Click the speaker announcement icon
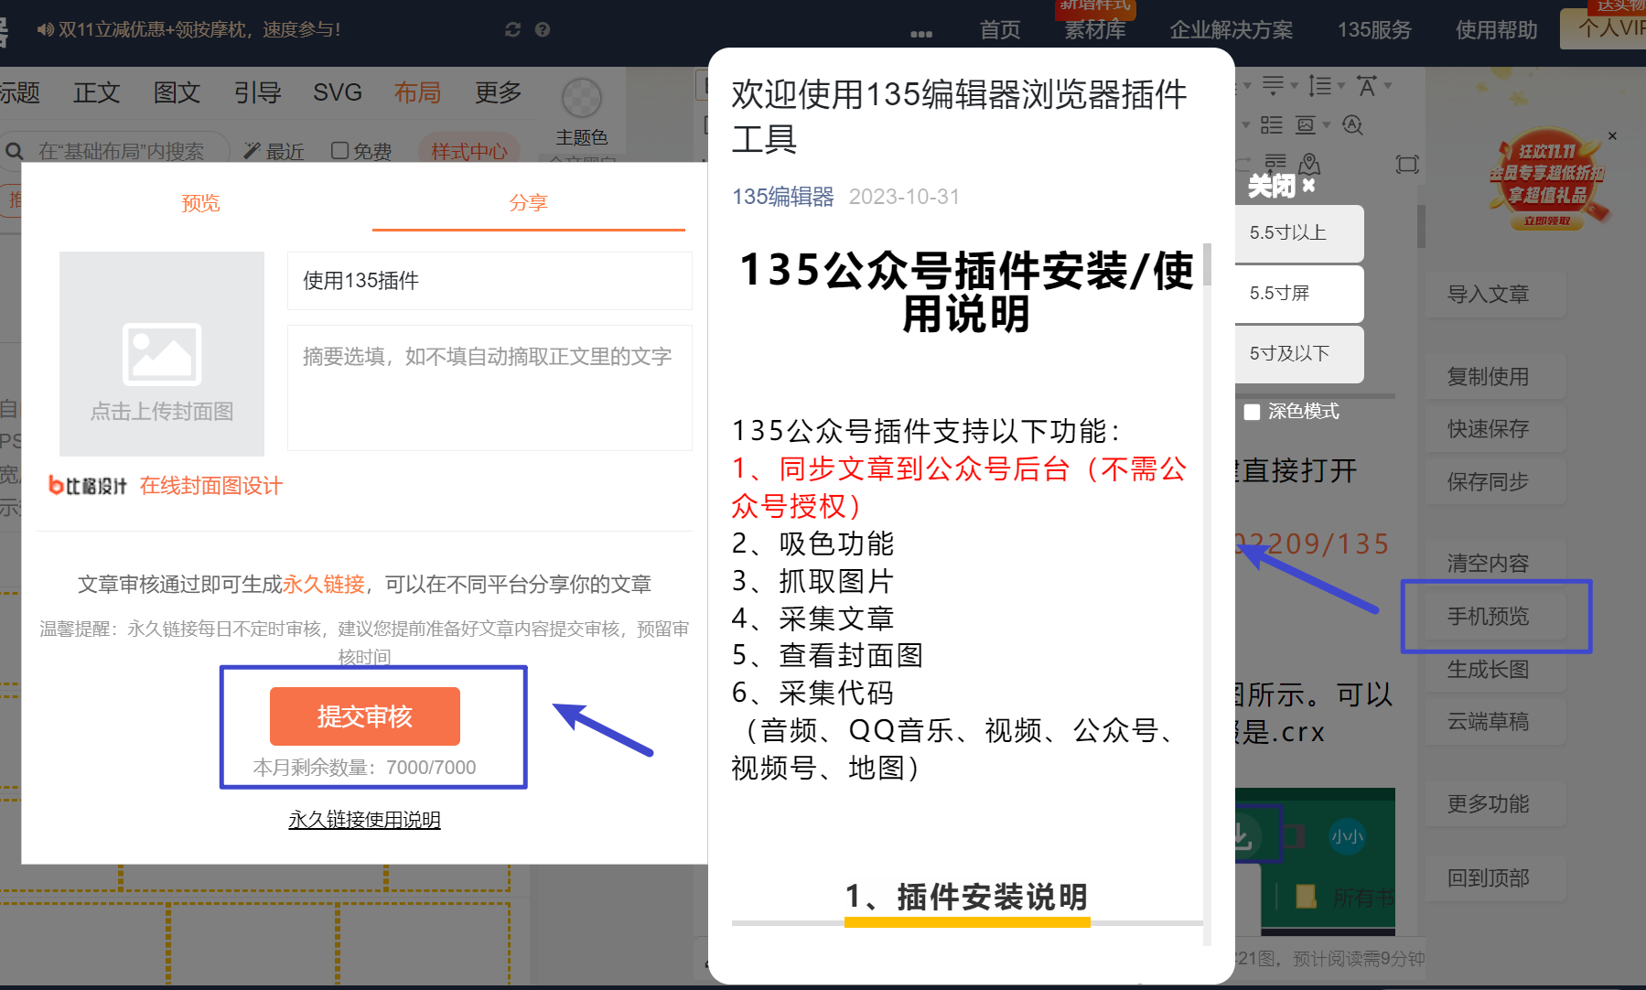This screenshot has height=990, width=1646. tap(45, 29)
